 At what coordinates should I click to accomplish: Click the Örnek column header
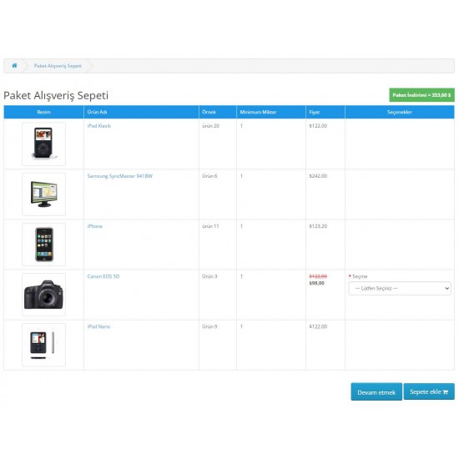point(218,112)
